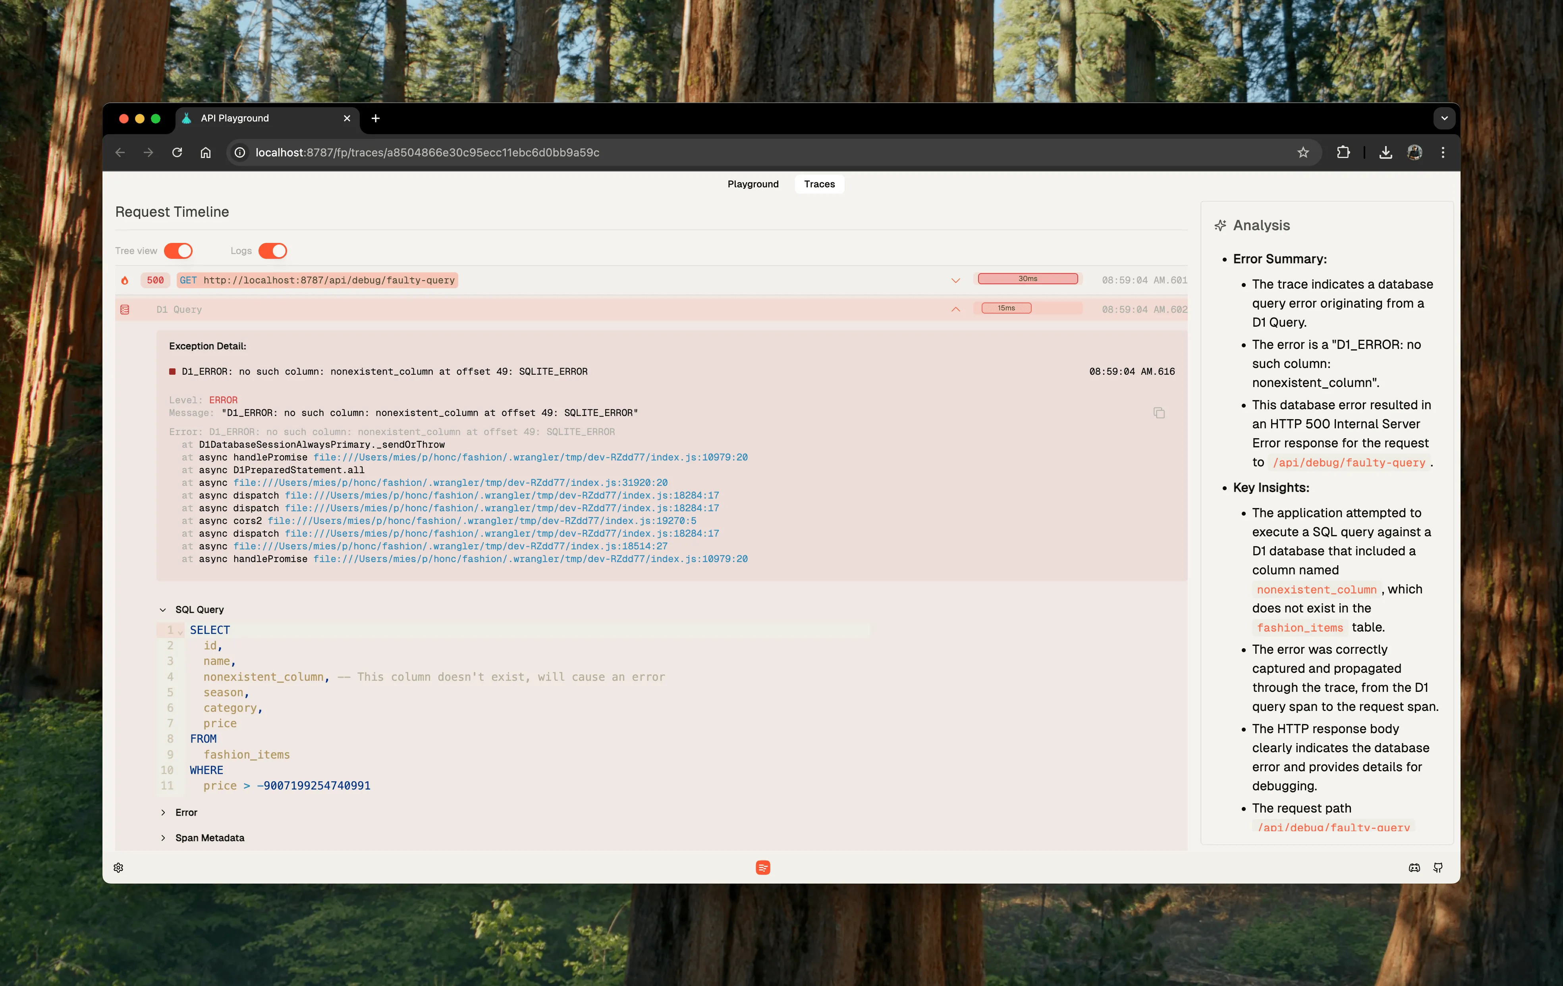Click the error flame icon on the 500 request row

coord(124,280)
